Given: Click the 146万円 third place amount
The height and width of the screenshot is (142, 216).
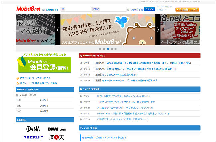Looking at the screenshot, I should point(44,111).
